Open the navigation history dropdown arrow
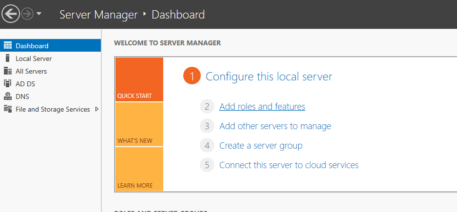The height and width of the screenshot is (212, 457). tap(39, 14)
